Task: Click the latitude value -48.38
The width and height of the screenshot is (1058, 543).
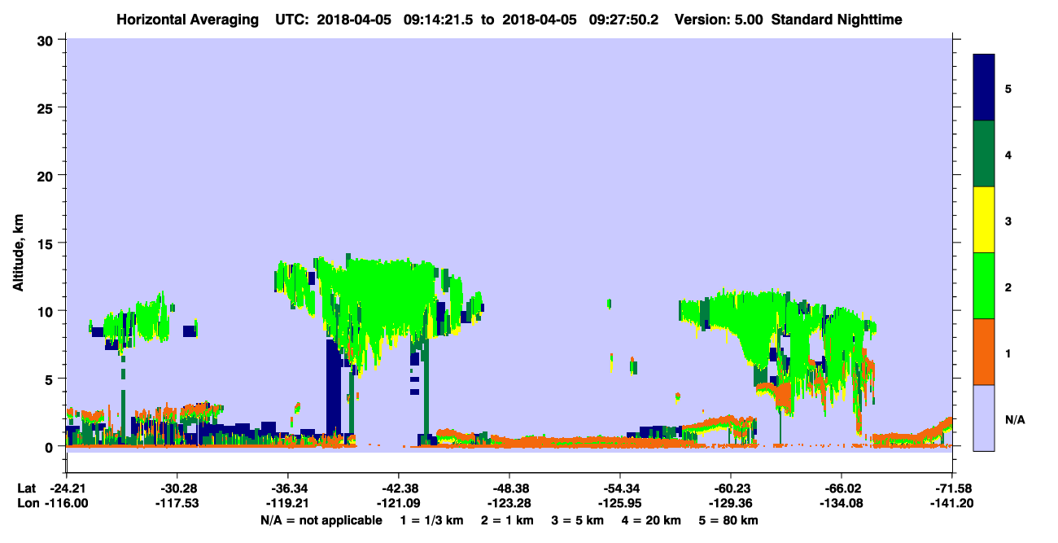Action: 509,488
